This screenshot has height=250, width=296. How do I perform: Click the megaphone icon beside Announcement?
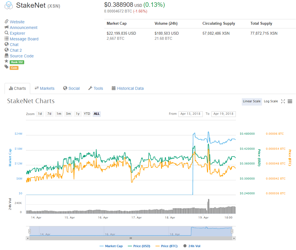[7, 27]
